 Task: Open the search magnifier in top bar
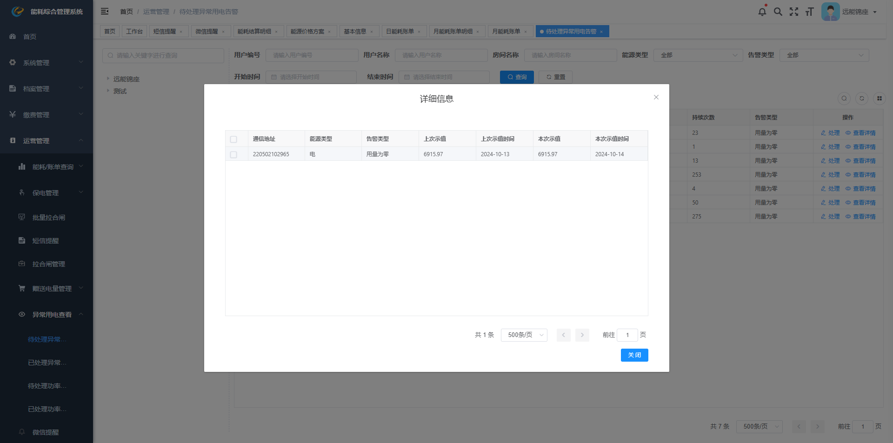(x=778, y=12)
